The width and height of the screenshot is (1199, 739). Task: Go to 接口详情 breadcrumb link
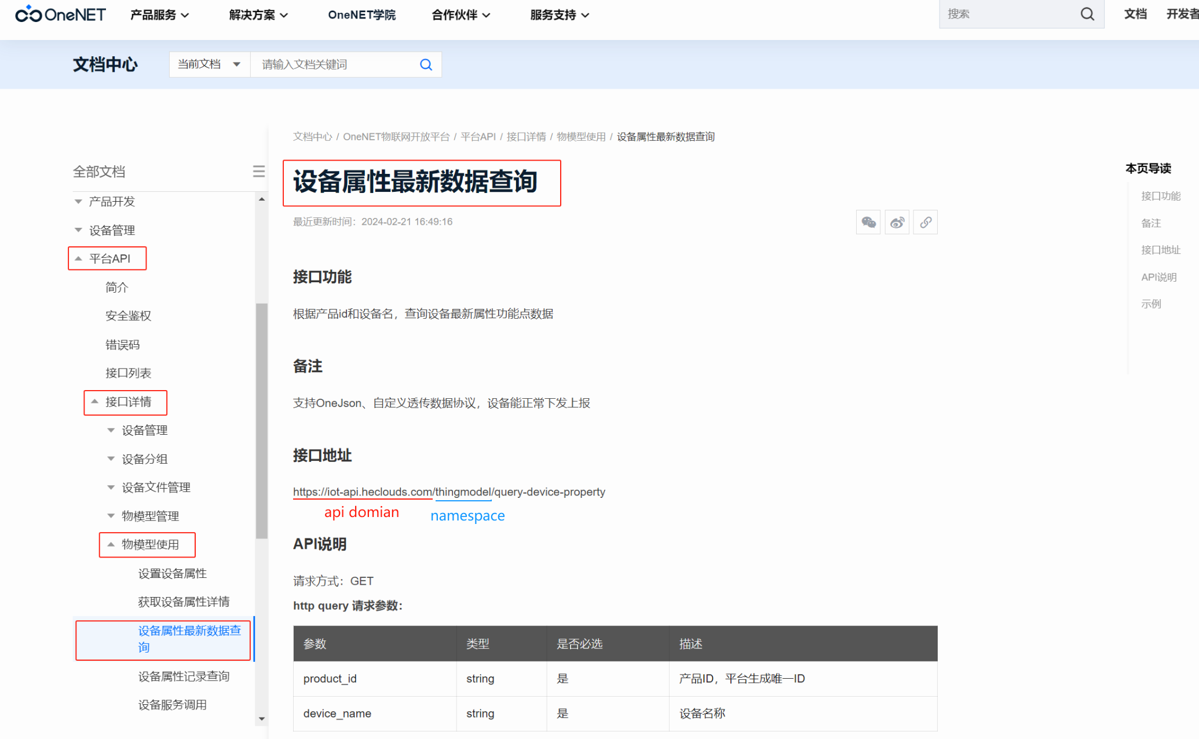[x=526, y=137]
